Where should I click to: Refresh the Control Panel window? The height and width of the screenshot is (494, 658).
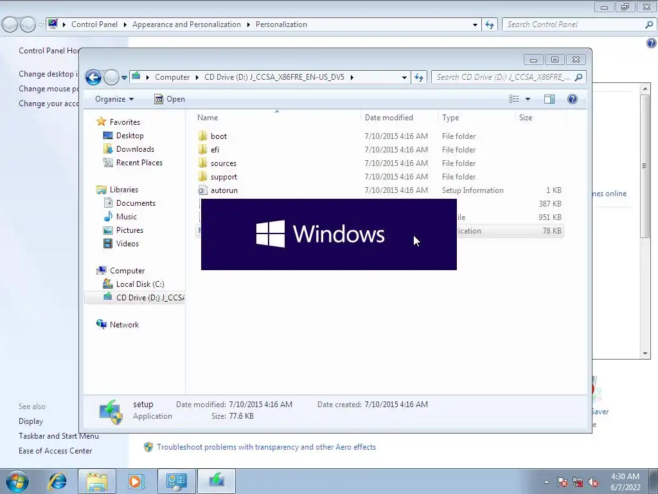point(489,25)
